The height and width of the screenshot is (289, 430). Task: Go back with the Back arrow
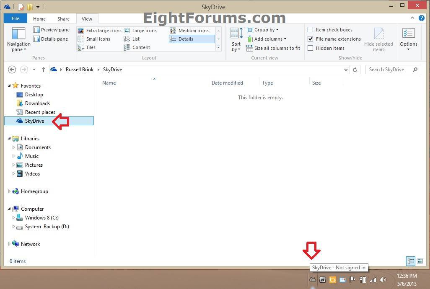click(x=12, y=70)
